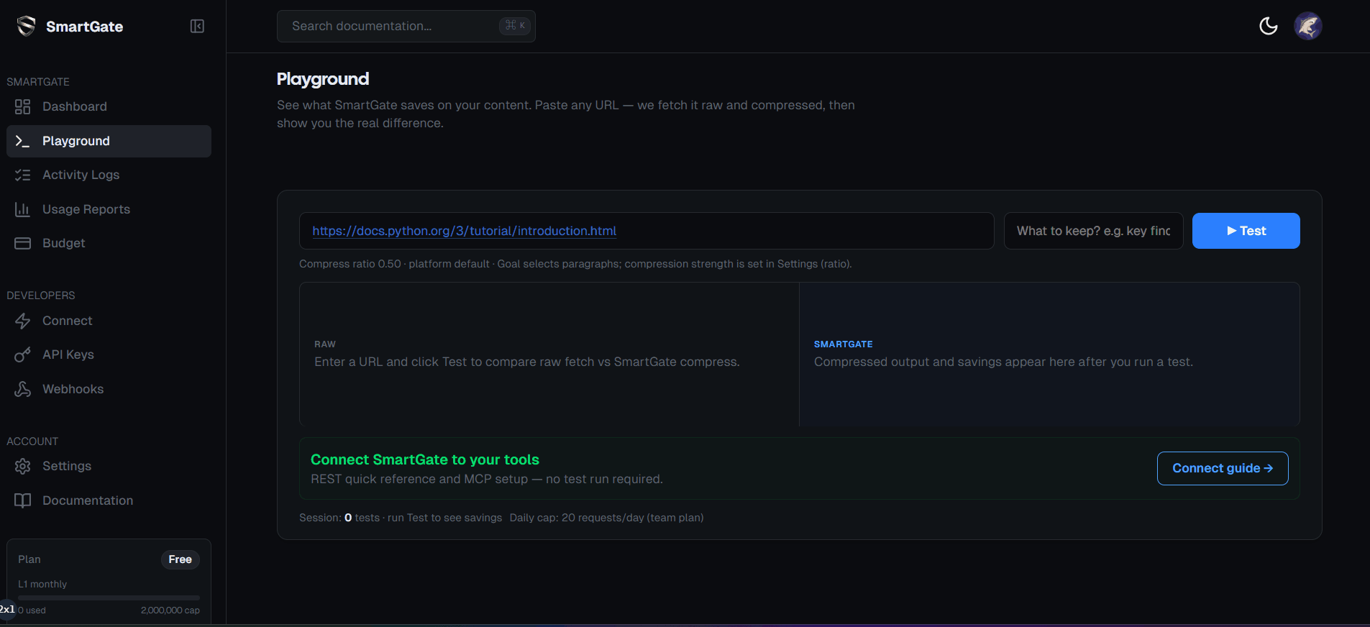Open the user avatar menu
The image size is (1370, 627).
point(1308,27)
